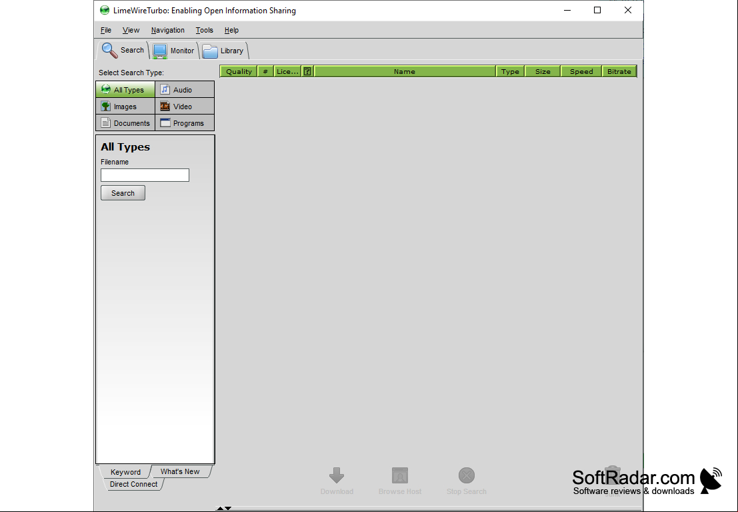The height and width of the screenshot is (512, 738).
Task: Select the All Types search type
Action: pyautogui.click(x=125, y=89)
